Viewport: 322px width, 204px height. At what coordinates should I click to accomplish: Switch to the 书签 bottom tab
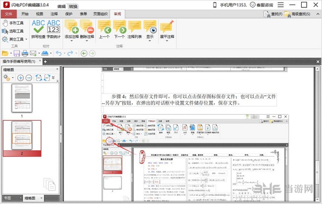7,198
